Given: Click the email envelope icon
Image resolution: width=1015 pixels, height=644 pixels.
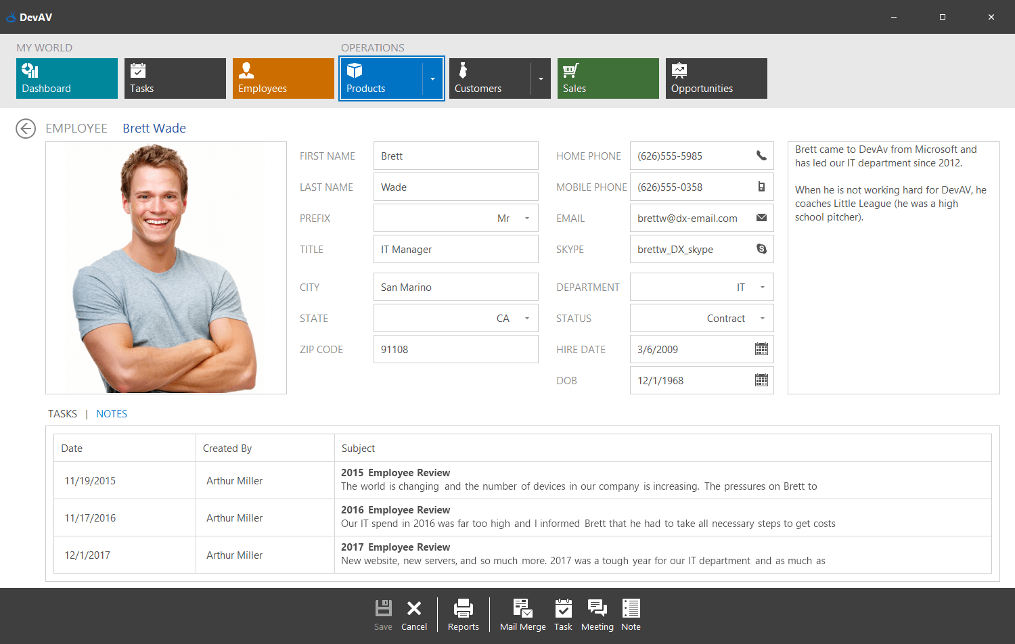Looking at the screenshot, I should [x=761, y=218].
